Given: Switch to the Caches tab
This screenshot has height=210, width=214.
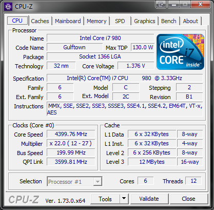Looking at the screenshot, I should 40,21.
